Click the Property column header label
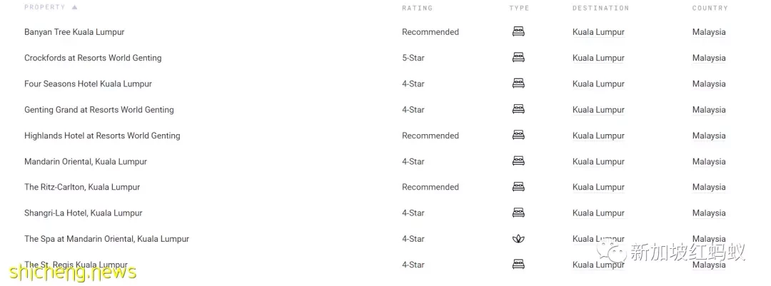This screenshot has height=286, width=771. click(x=45, y=7)
